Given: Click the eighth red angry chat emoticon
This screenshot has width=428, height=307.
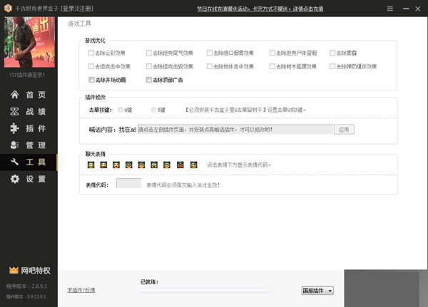Looking at the screenshot, I should [180, 165].
